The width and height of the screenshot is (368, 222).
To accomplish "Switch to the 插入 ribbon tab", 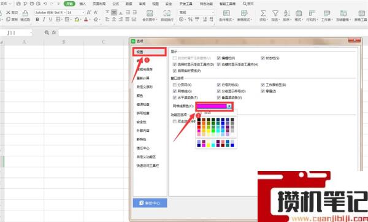I will [x=83, y=4].
